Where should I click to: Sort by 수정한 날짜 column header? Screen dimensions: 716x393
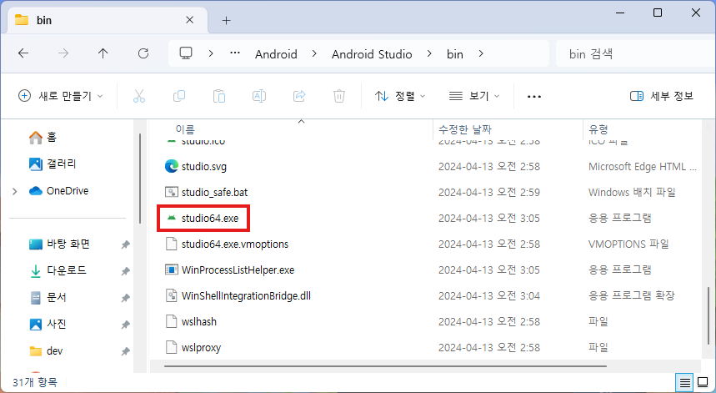[x=465, y=130]
